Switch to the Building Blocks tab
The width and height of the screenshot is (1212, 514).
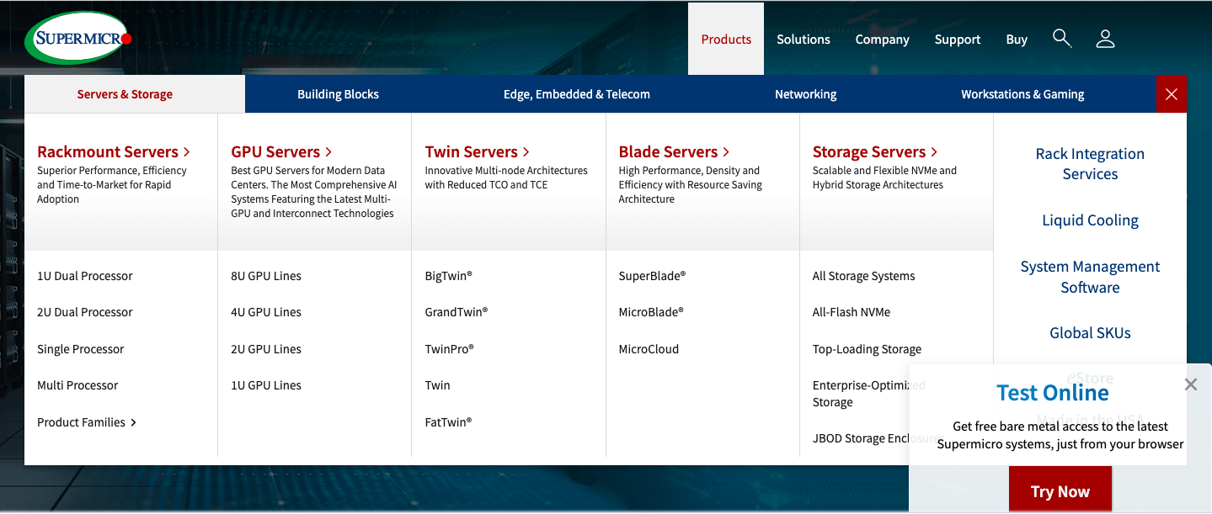tap(338, 93)
